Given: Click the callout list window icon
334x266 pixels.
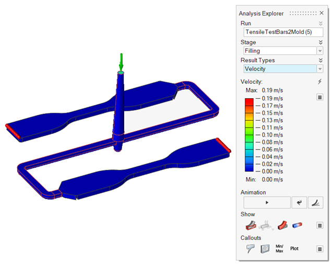Looking at the screenshot, I should [x=265, y=249].
